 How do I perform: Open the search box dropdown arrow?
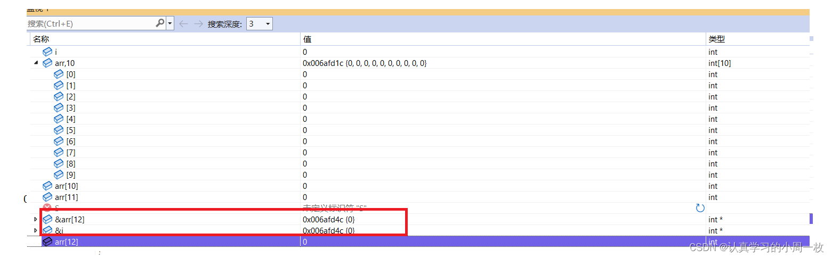click(170, 23)
